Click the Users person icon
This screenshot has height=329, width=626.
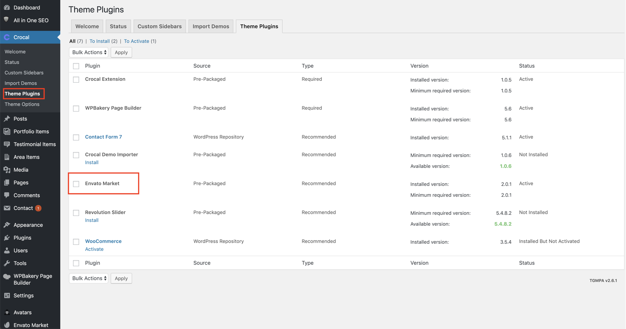pos(7,251)
